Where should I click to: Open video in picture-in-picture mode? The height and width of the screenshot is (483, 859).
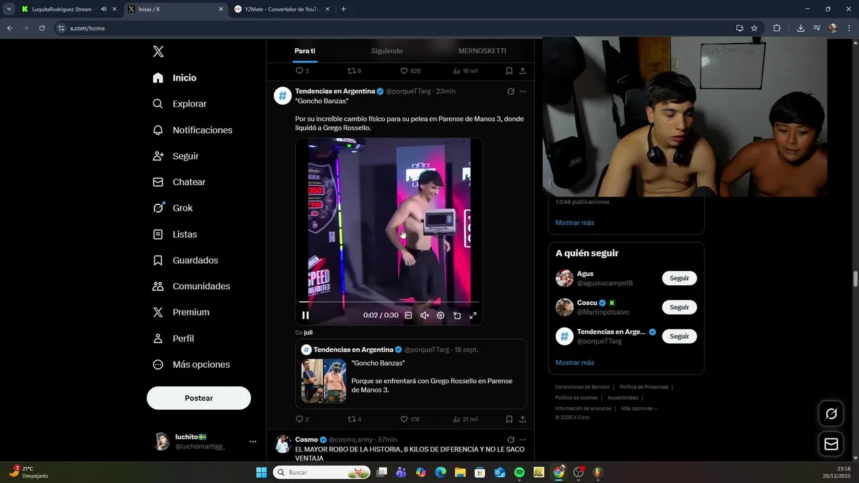pos(457,315)
